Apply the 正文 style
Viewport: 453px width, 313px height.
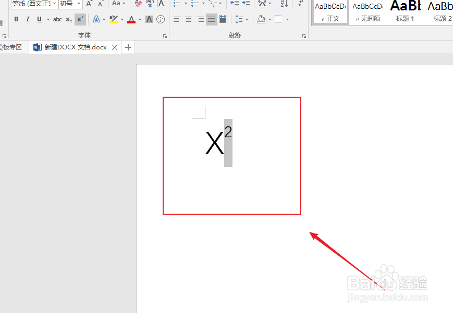[330, 12]
